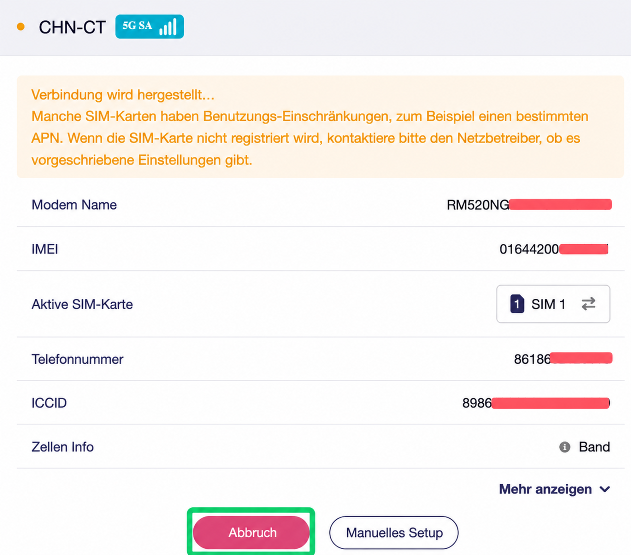Click the 5G SA signal strength badge

[150, 27]
